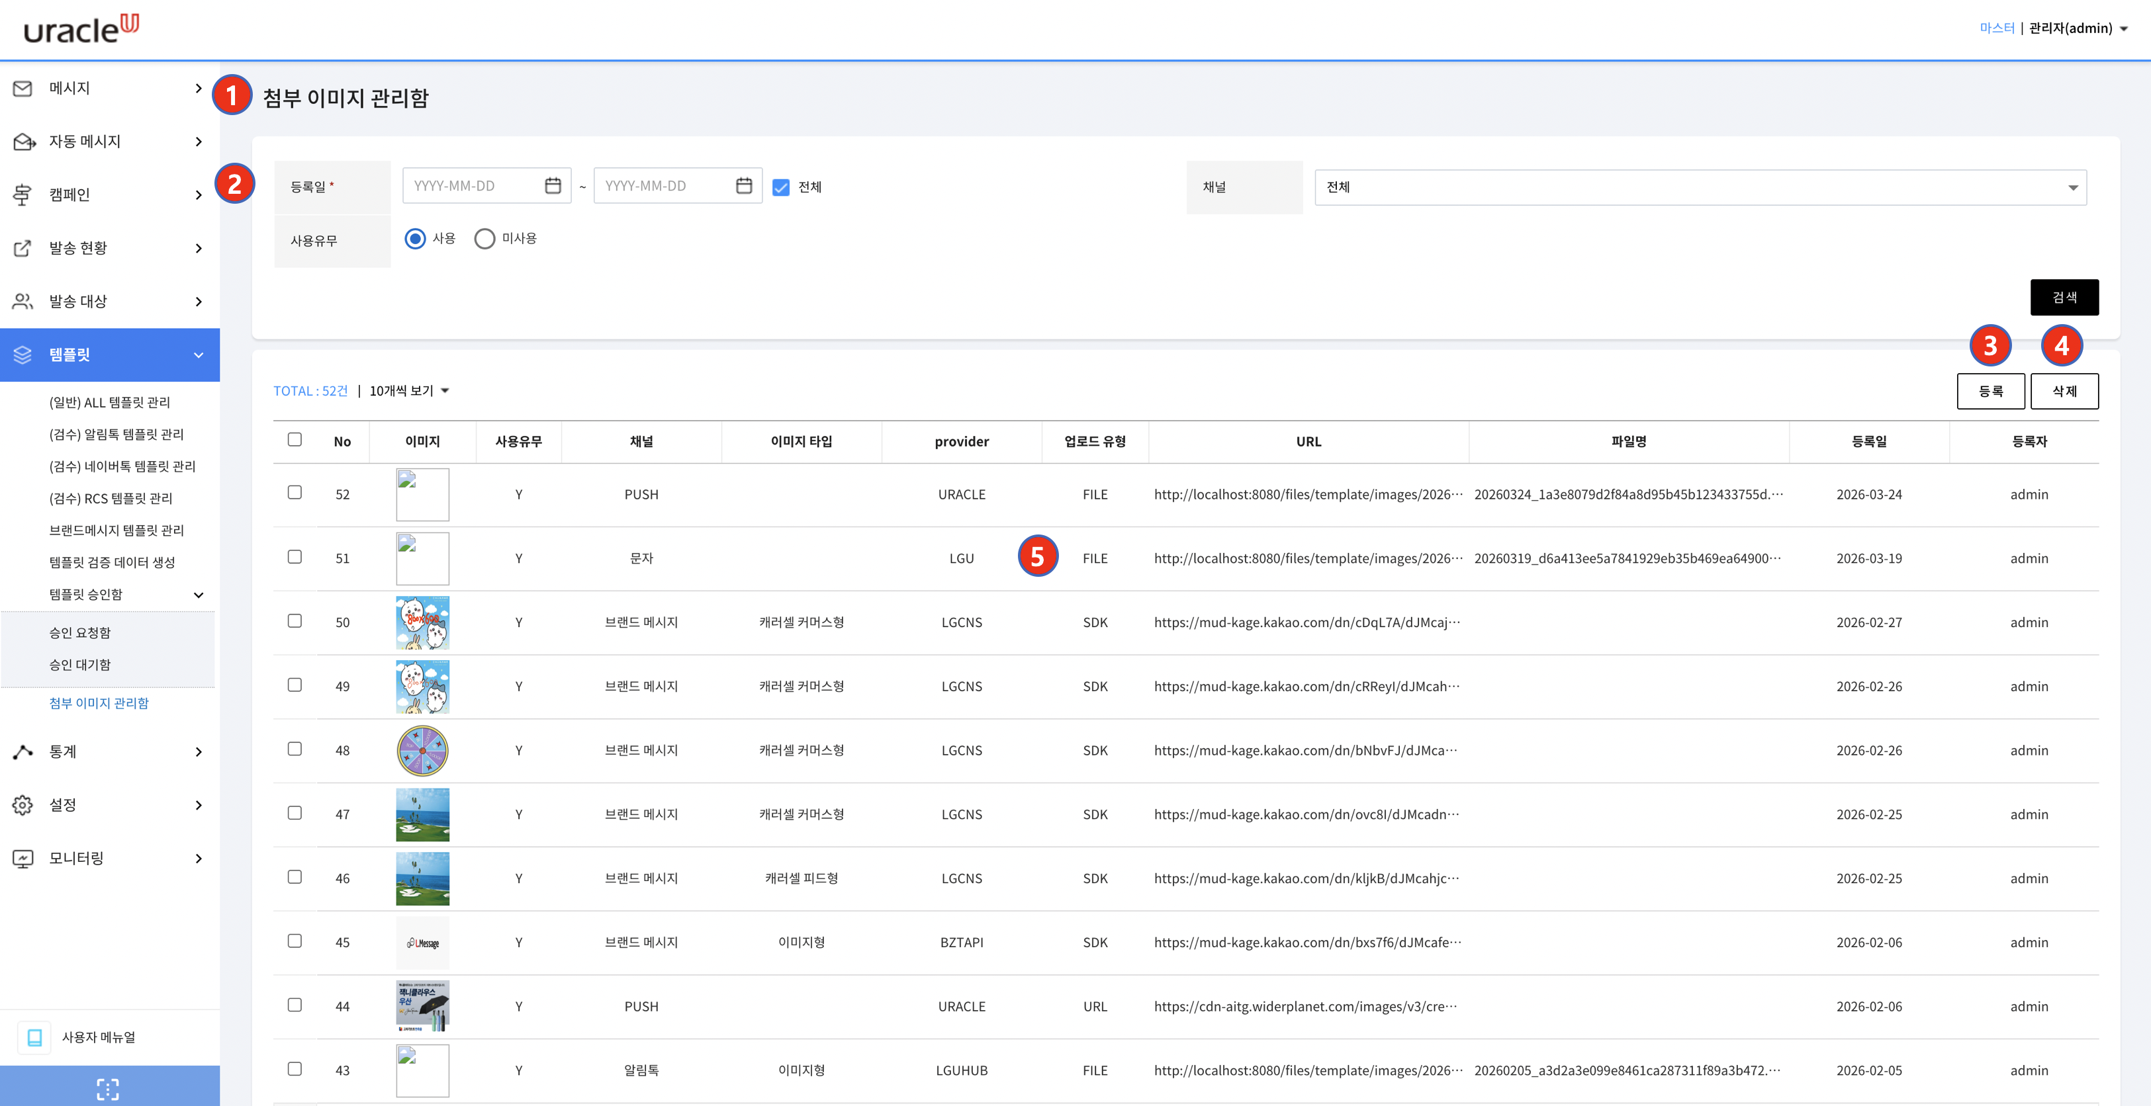This screenshot has width=2151, height=1106.
Task: Click the 모니터링 monitor icon in sidebar
Action: [23, 859]
